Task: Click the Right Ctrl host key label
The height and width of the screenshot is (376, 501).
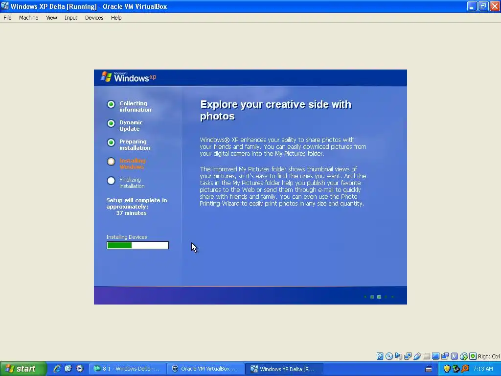Action: pos(489,356)
